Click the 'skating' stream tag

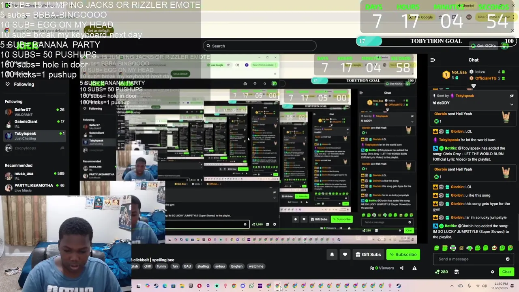click(203, 266)
